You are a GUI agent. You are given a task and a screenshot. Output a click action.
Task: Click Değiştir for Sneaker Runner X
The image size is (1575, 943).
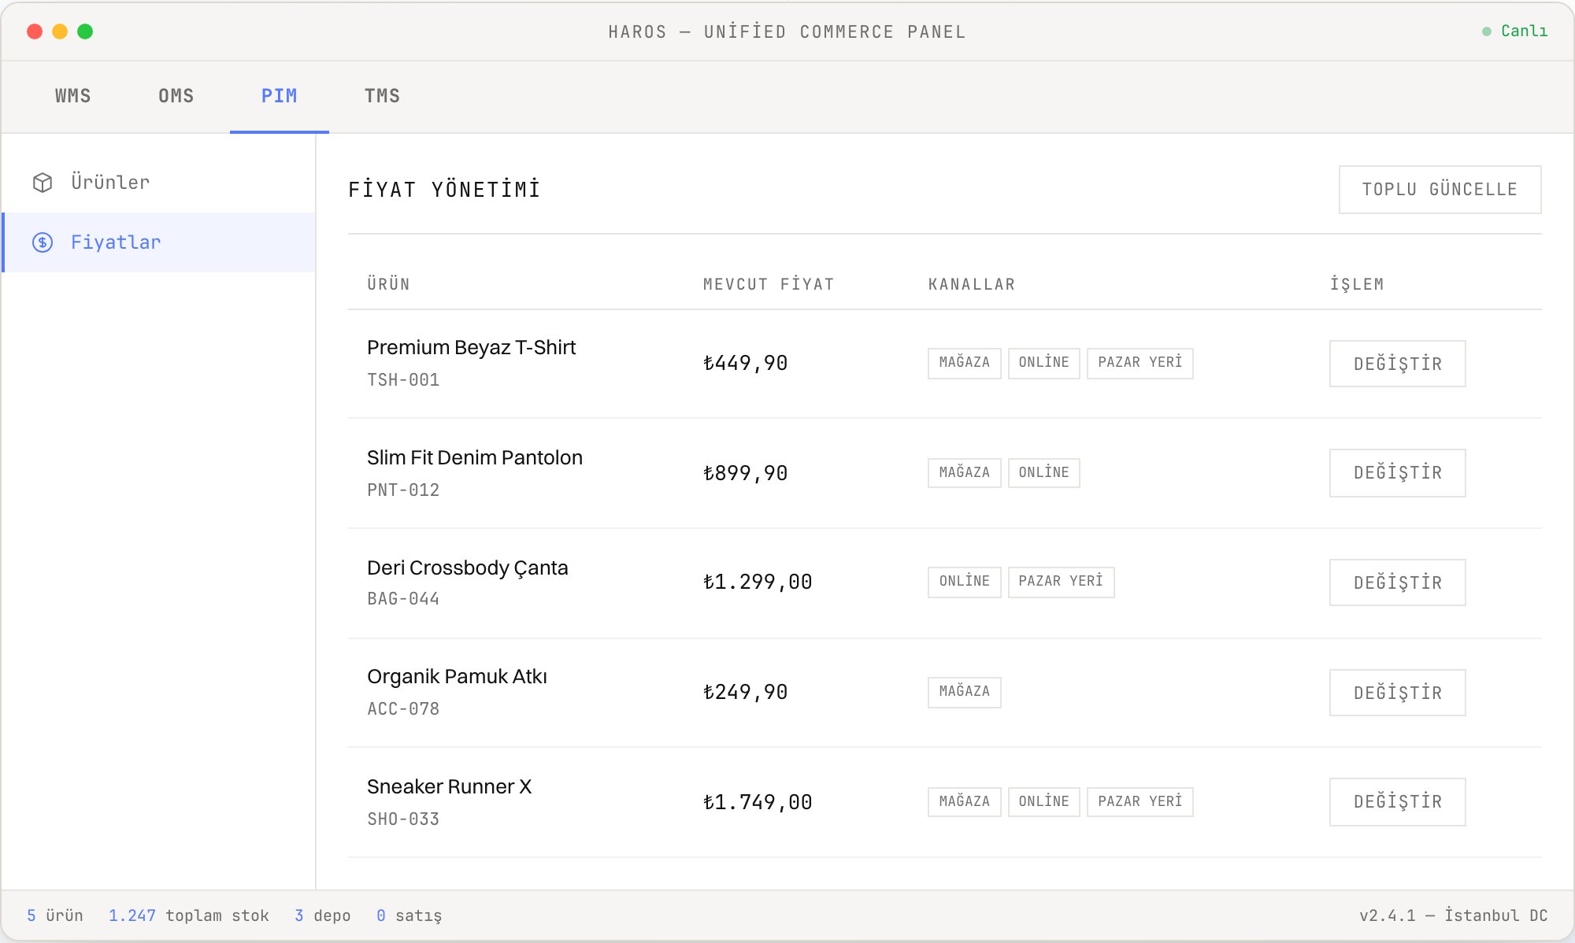(x=1398, y=802)
